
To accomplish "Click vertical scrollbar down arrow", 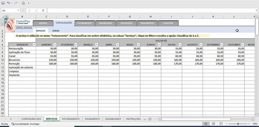I will click(257, 115).
